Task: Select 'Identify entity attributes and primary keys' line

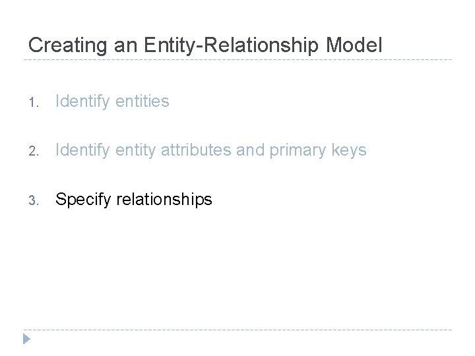Action: (x=210, y=150)
